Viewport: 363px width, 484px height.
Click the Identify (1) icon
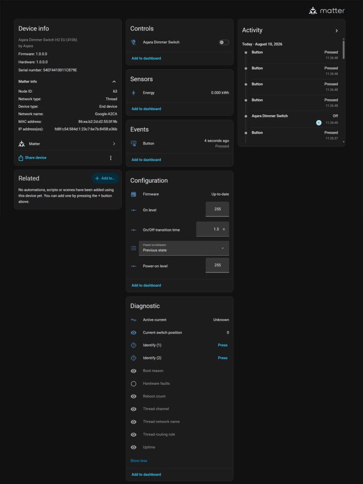pyautogui.click(x=133, y=345)
